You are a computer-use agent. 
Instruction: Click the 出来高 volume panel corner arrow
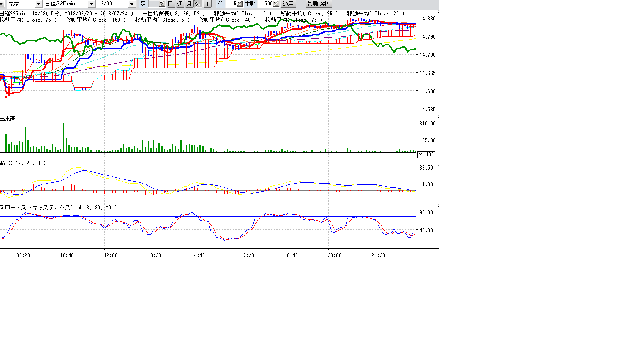pos(438,119)
